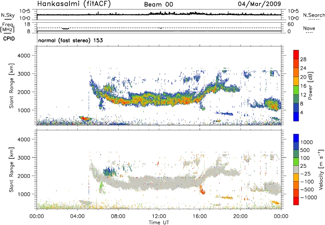Click '4000' on power panel range axis
The width and height of the screenshot is (325, 225).
pyautogui.click(x=24, y=56)
